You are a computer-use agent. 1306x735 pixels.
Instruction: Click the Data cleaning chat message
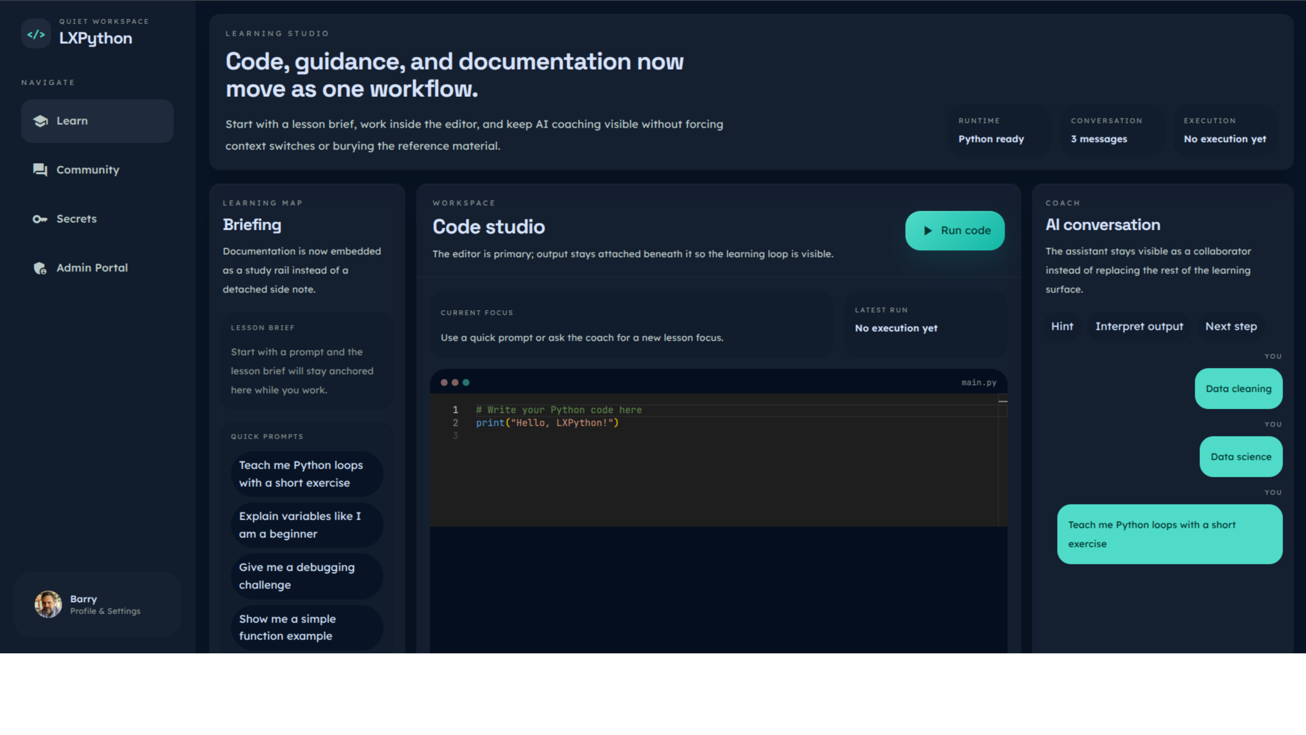[1238, 389]
